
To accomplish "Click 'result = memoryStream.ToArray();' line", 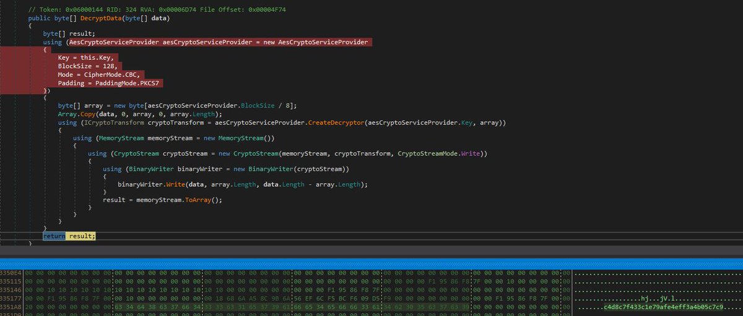I will [162, 200].
